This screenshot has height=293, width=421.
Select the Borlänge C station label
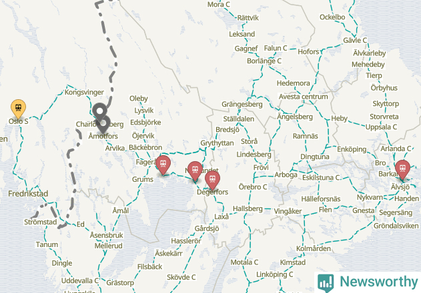point(264,61)
